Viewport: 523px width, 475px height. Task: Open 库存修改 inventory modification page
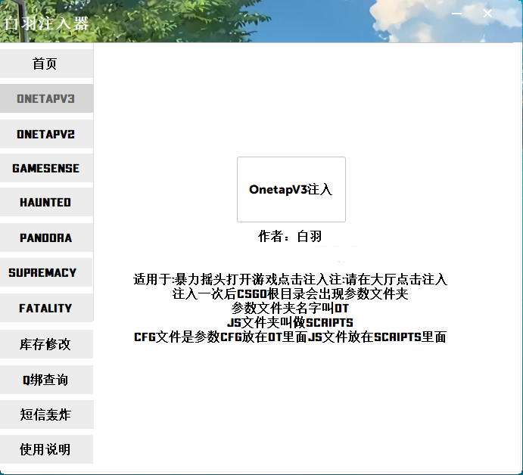[46, 344]
